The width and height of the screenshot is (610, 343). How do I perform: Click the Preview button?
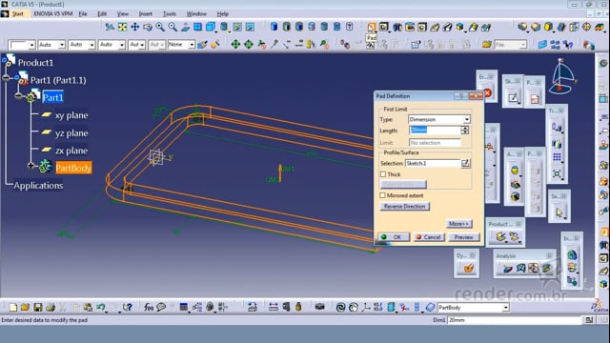coord(464,237)
